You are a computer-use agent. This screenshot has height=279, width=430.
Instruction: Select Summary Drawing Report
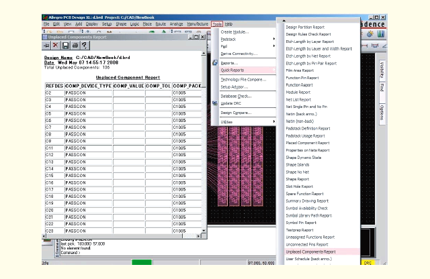point(307,201)
